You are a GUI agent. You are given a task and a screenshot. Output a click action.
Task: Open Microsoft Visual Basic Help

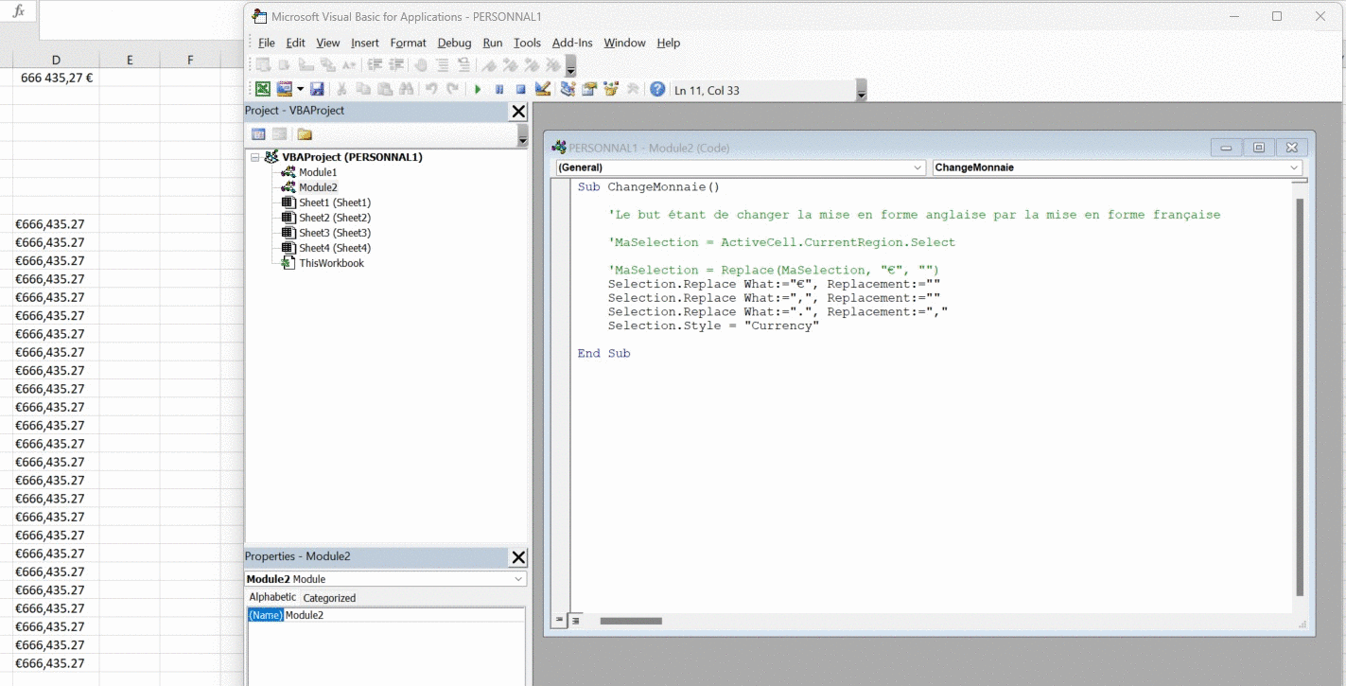pyautogui.click(x=657, y=88)
